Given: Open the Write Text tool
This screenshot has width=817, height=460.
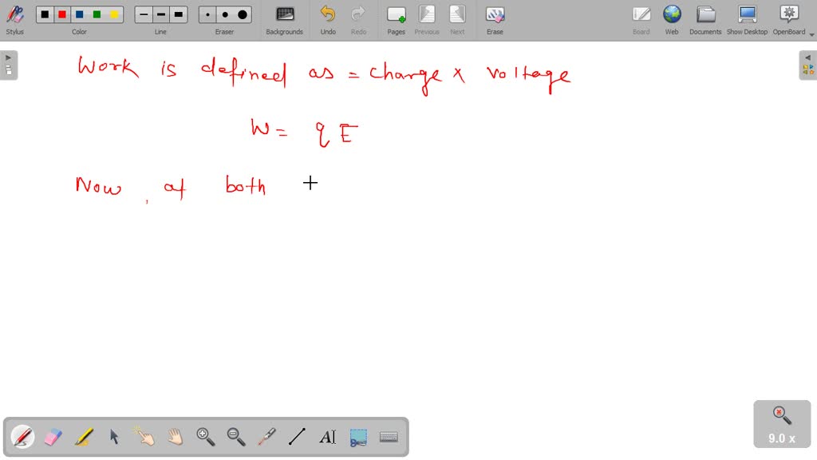Looking at the screenshot, I should click(x=326, y=437).
